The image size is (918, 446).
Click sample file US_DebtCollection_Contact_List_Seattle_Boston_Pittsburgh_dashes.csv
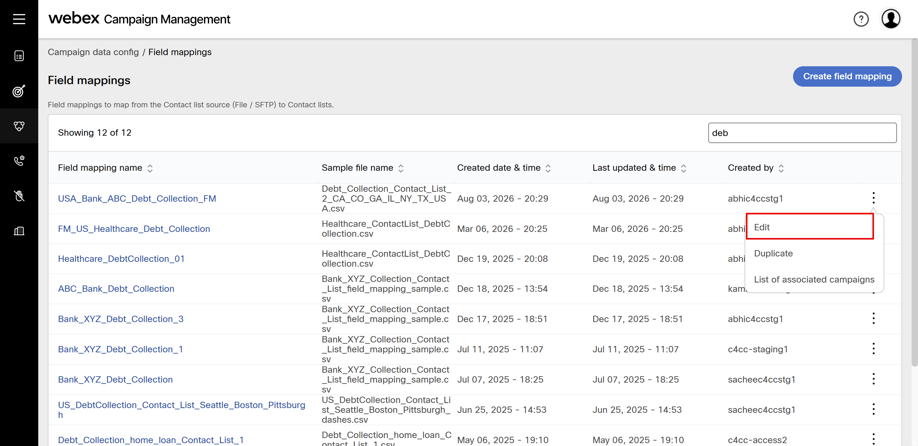coord(386,410)
